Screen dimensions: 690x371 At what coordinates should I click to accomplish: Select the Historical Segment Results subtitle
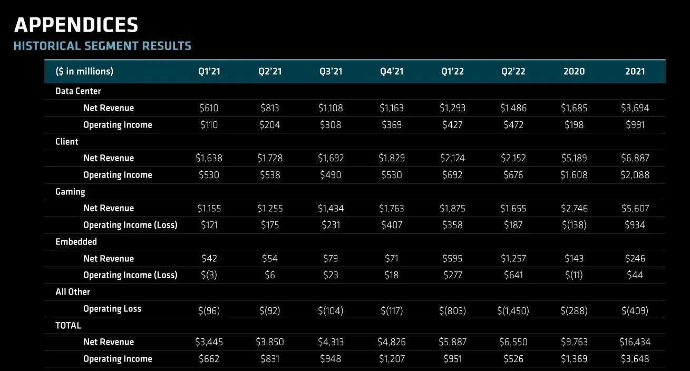102,46
